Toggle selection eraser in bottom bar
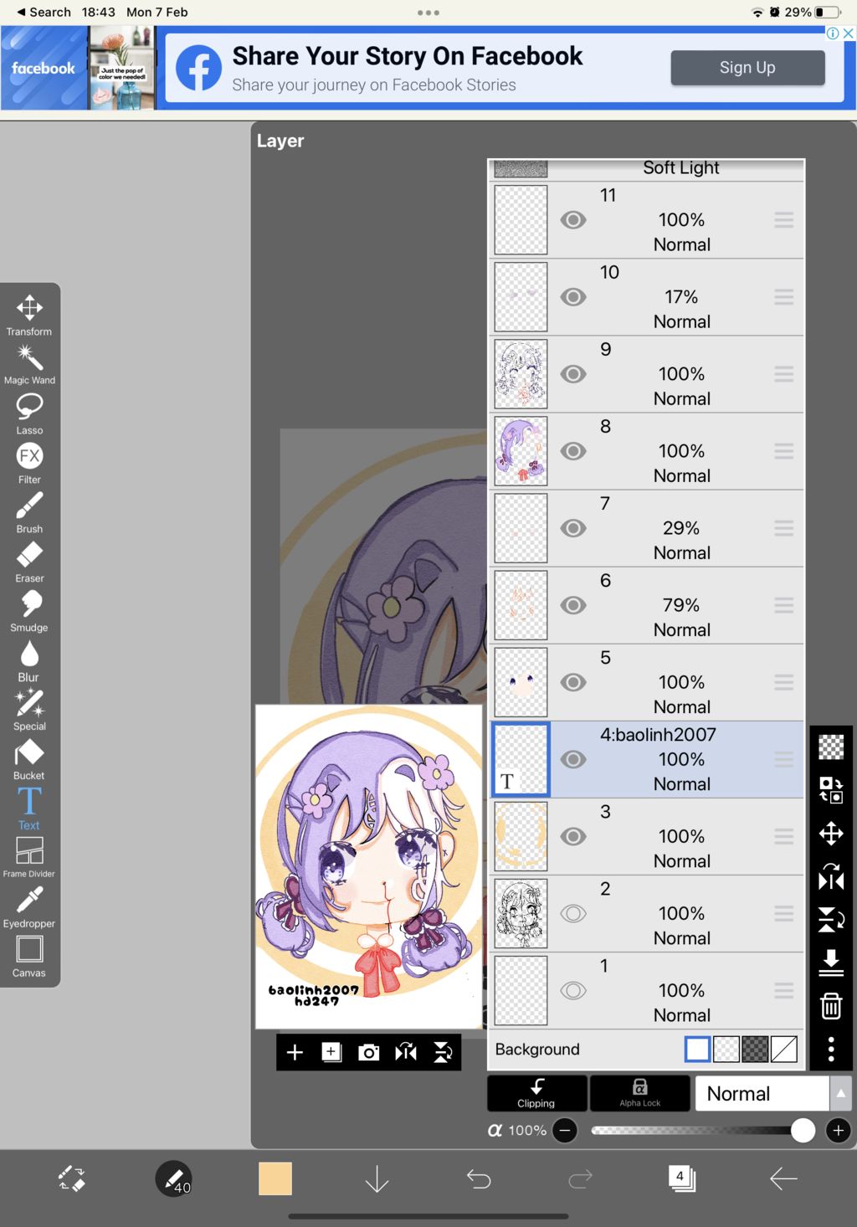The image size is (857, 1227). [71, 1178]
